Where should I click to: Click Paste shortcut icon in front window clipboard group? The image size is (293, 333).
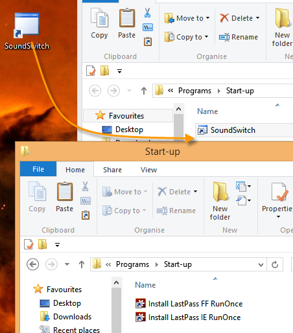(x=86, y=215)
